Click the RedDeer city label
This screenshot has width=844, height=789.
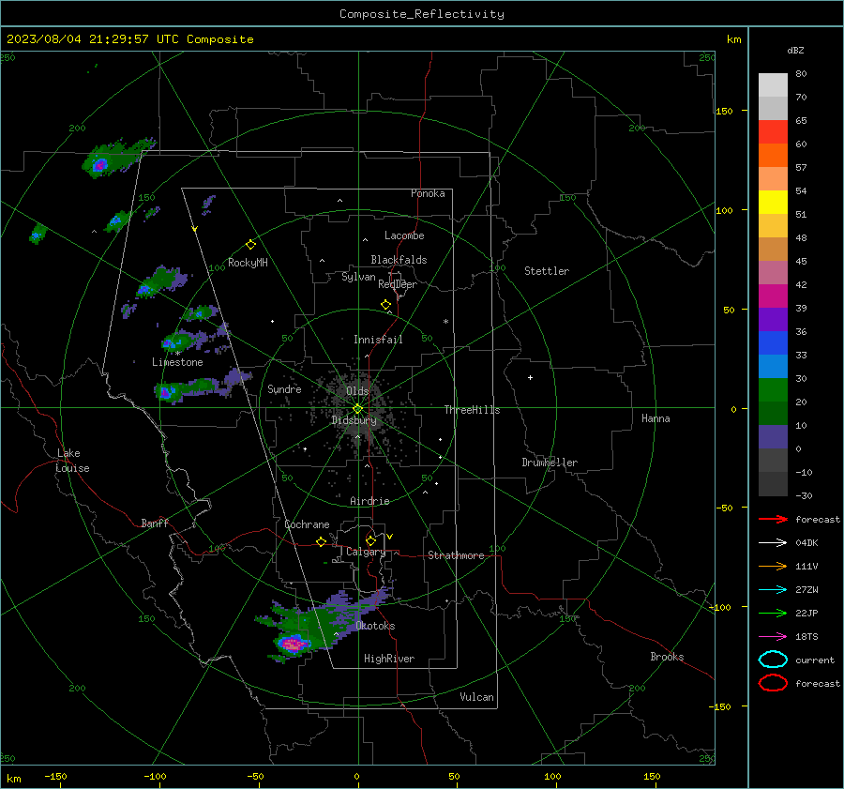pos(398,284)
